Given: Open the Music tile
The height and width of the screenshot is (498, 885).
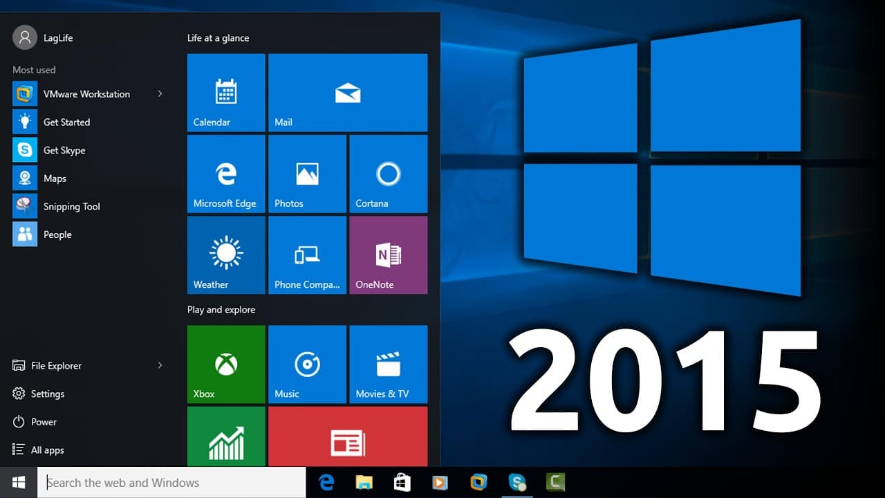Looking at the screenshot, I should tap(307, 365).
